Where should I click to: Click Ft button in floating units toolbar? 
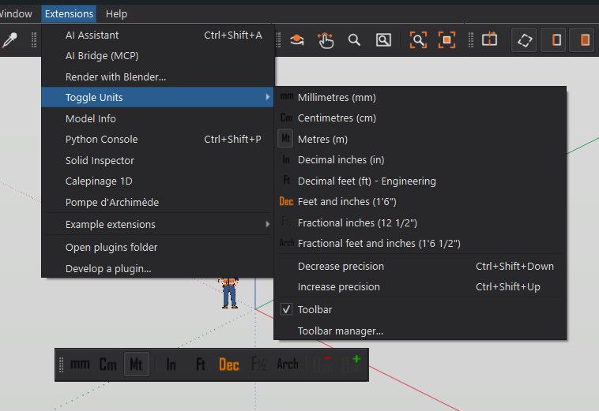pyautogui.click(x=200, y=364)
